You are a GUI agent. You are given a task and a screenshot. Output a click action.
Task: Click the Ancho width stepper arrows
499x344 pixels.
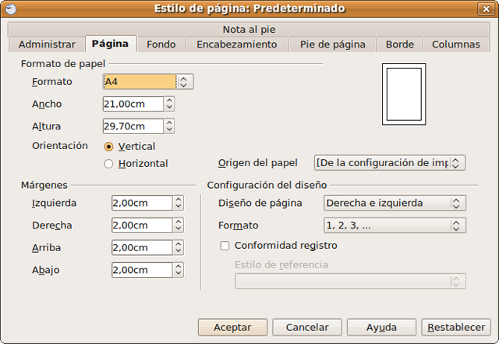[x=168, y=105]
